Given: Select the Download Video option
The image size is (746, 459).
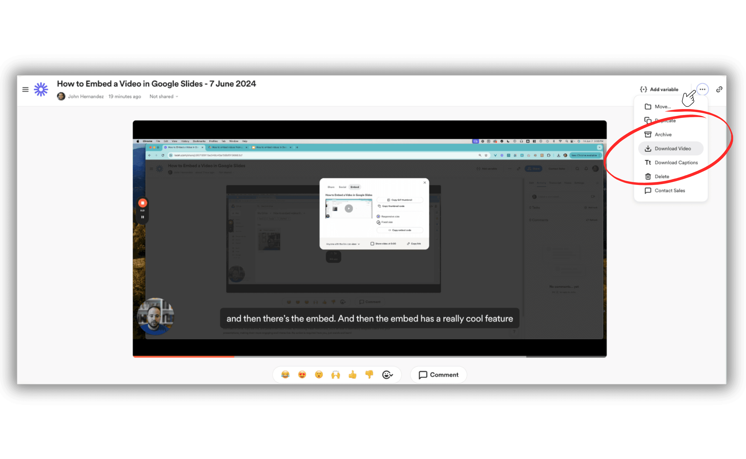Looking at the screenshot, I should (673, 148).
